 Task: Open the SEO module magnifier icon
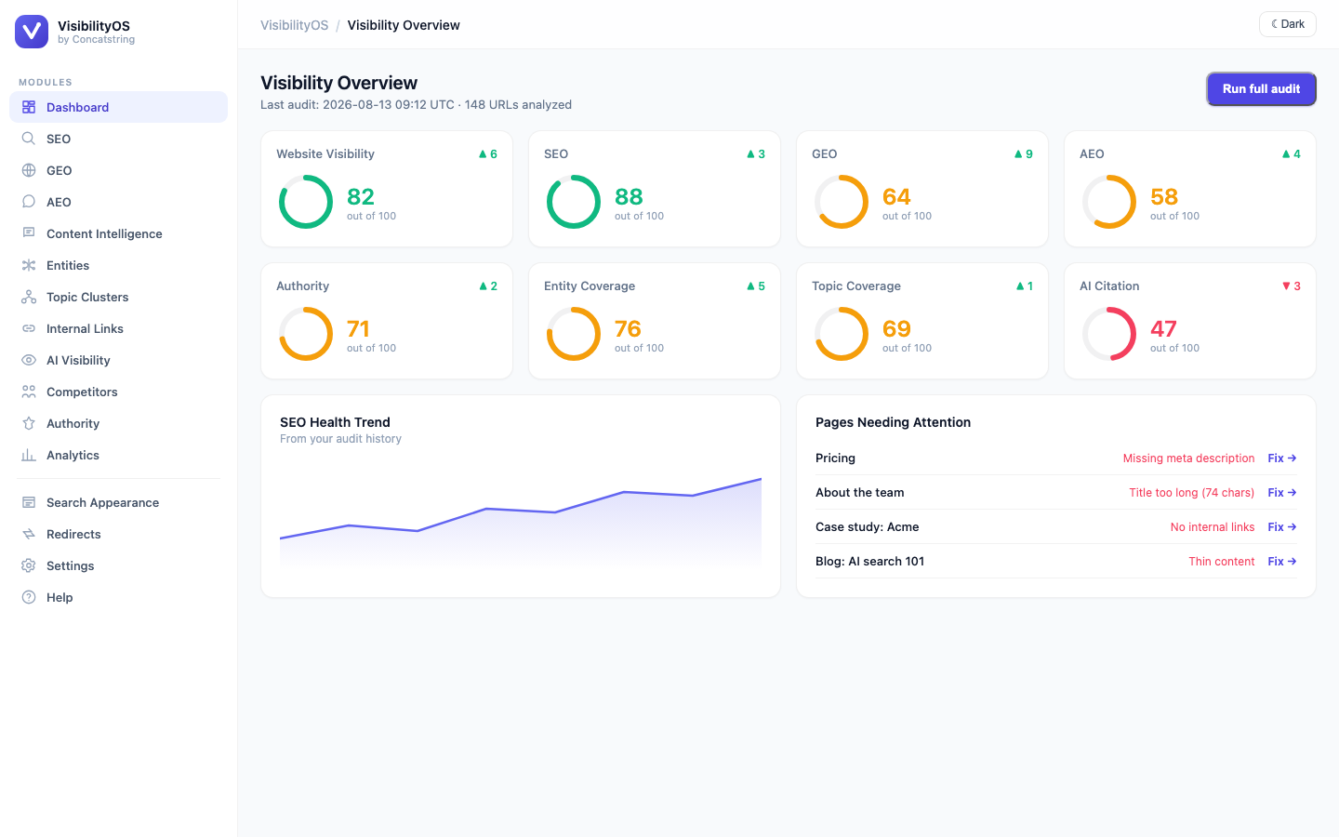tap(29, 139)
